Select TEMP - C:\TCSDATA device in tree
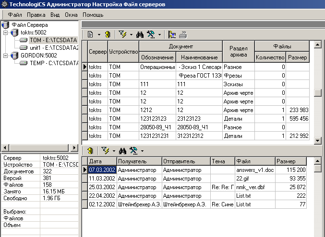The height and width of the screenshot is (237, 325). pyautogui.click(x=53, y=63)
